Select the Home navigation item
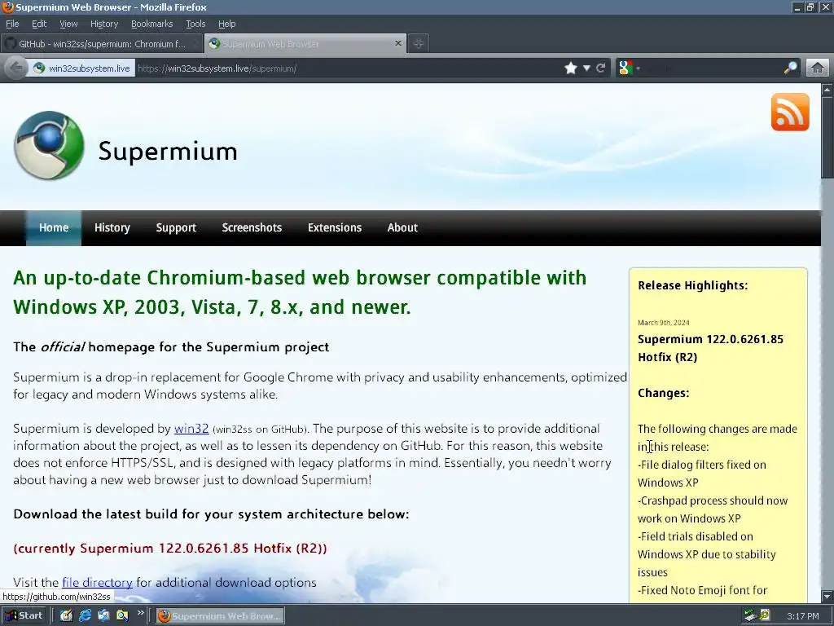This screenshot has width=834, height=626. (54, 228)
